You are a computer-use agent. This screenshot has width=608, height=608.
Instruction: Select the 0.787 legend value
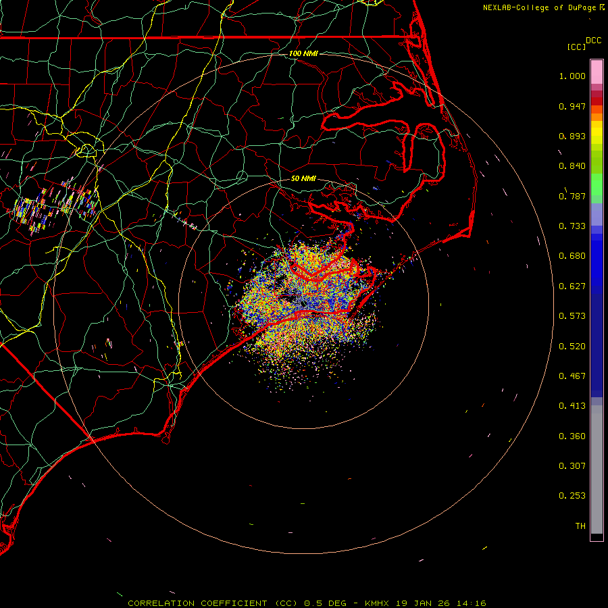(572, 196)
